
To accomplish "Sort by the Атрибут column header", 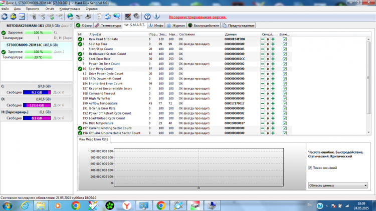I will click(95, 34).
